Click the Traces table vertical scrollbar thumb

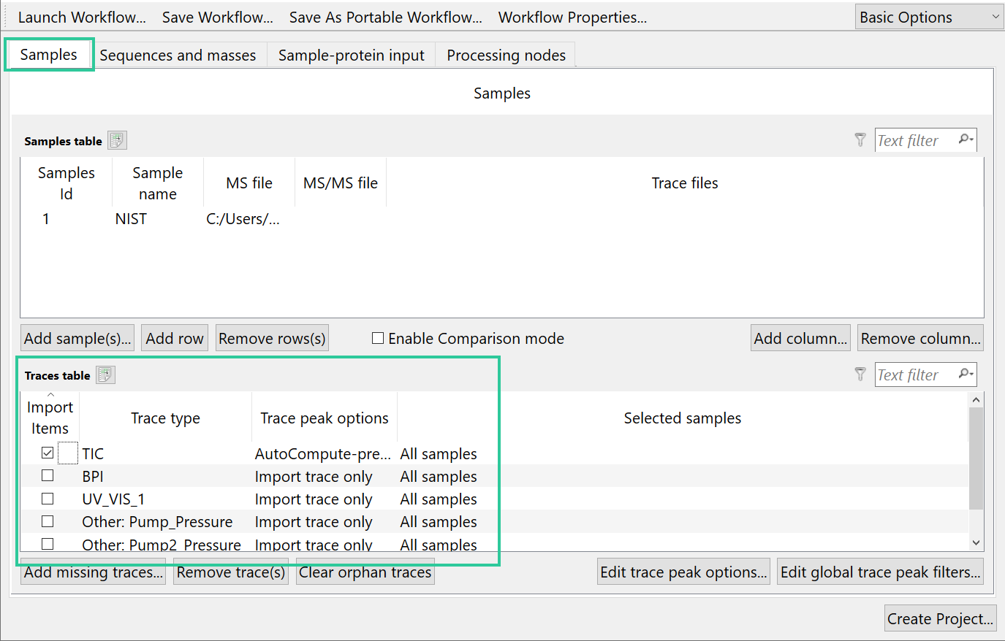coord(976,458)
